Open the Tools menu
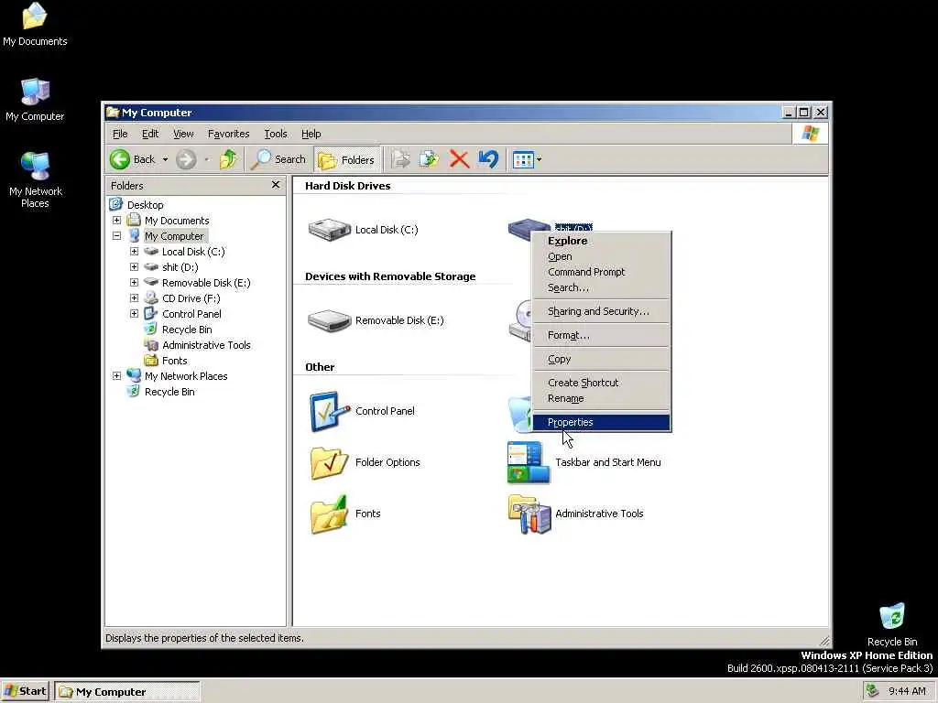Viewport: 938px width, 703px height. click(276, 134)
